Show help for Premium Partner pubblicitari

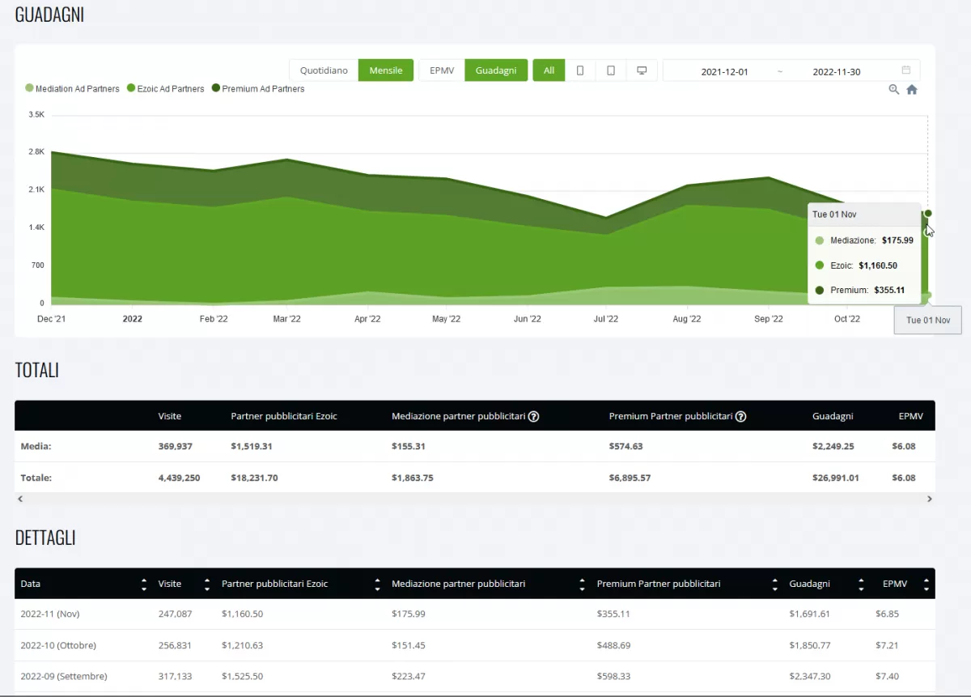point(740,417)
